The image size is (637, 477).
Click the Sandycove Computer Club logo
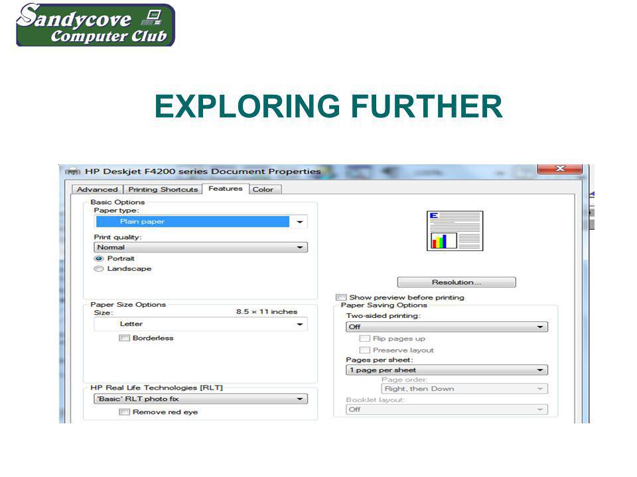(96, 25)
